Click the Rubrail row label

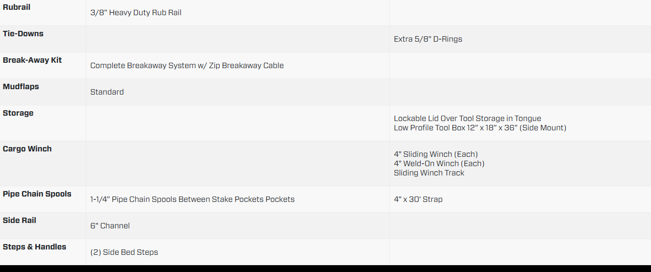pos(17,7)
